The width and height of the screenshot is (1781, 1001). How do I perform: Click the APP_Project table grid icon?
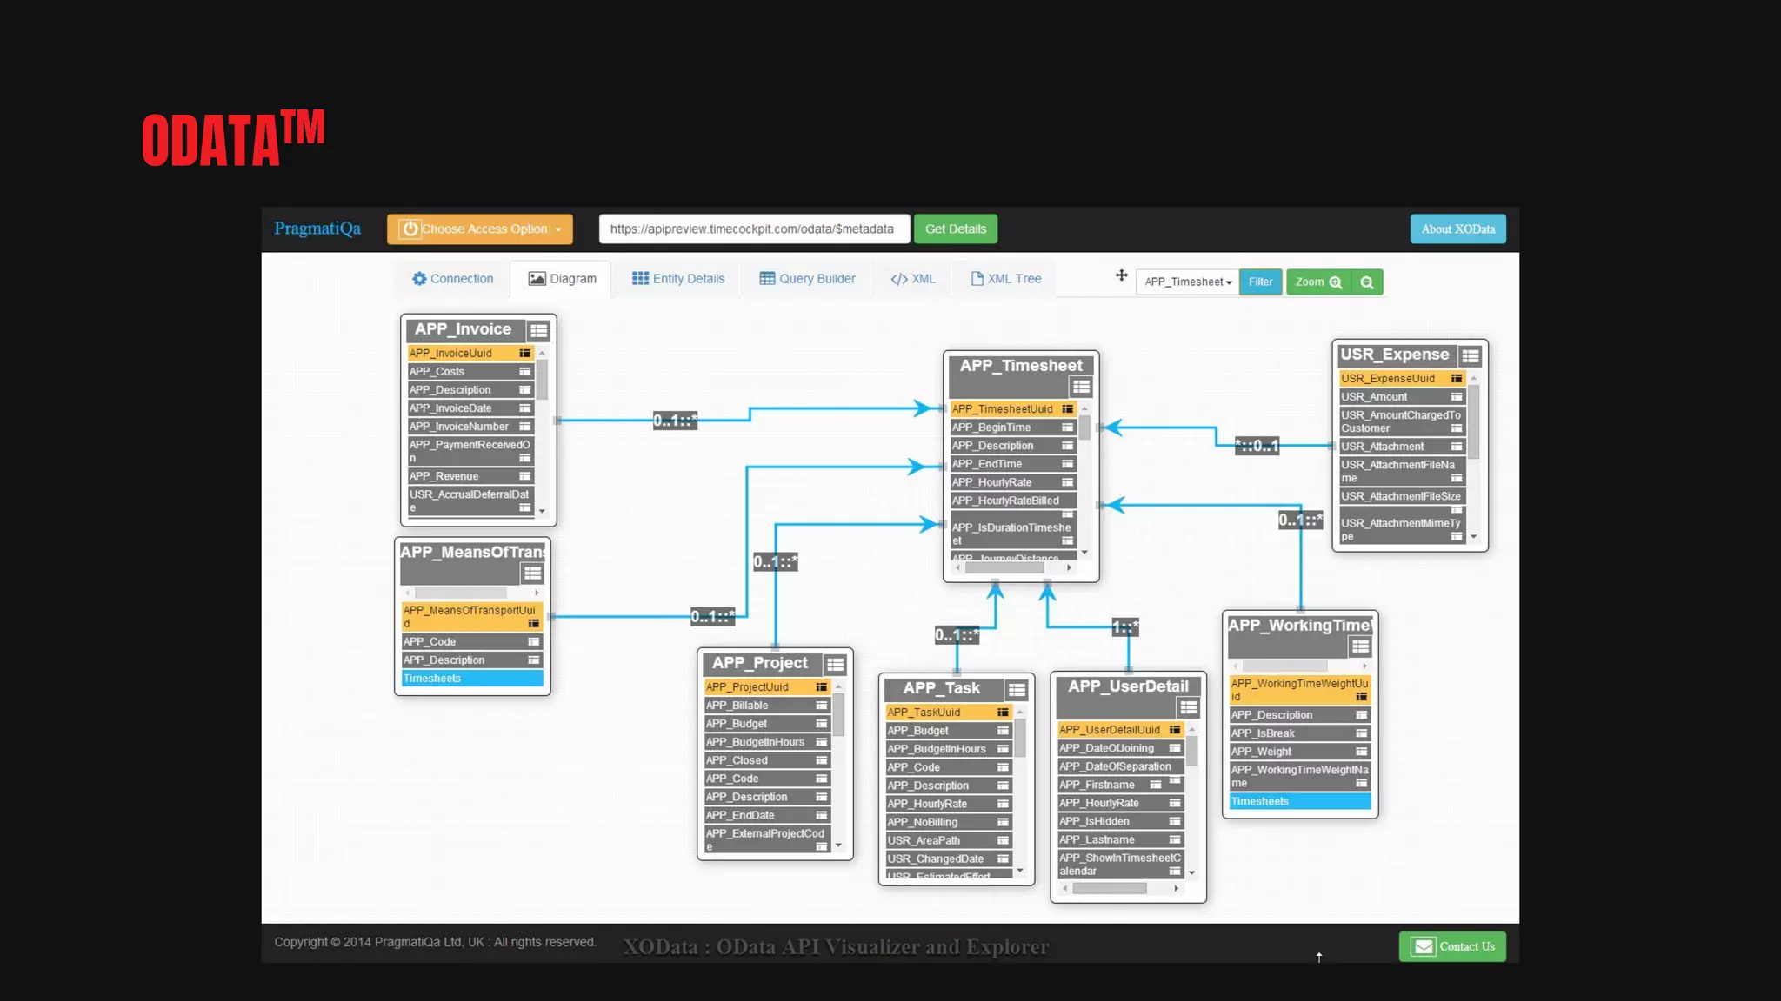pos(835,665)
